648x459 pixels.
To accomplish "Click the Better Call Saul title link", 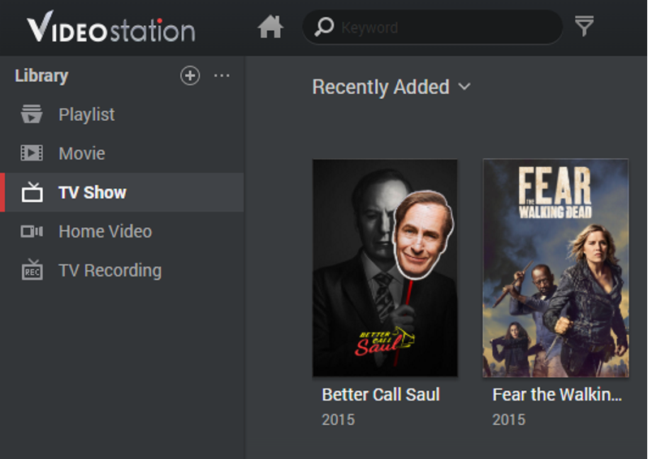I will tap(381, 395).
